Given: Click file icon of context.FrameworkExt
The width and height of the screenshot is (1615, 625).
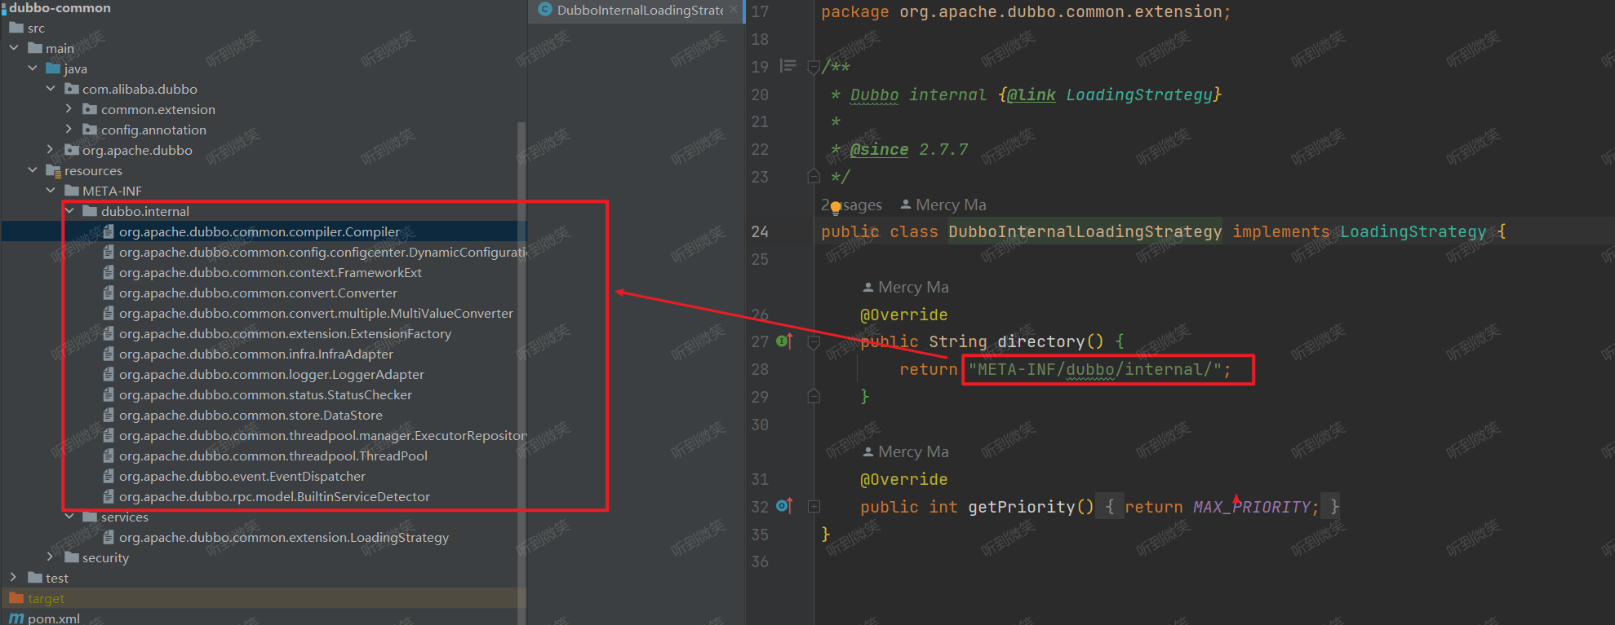Looking at the screenshot, I should click(x=109, y=272).
